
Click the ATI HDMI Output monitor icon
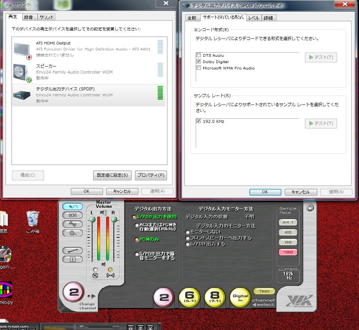click(22, 51)
